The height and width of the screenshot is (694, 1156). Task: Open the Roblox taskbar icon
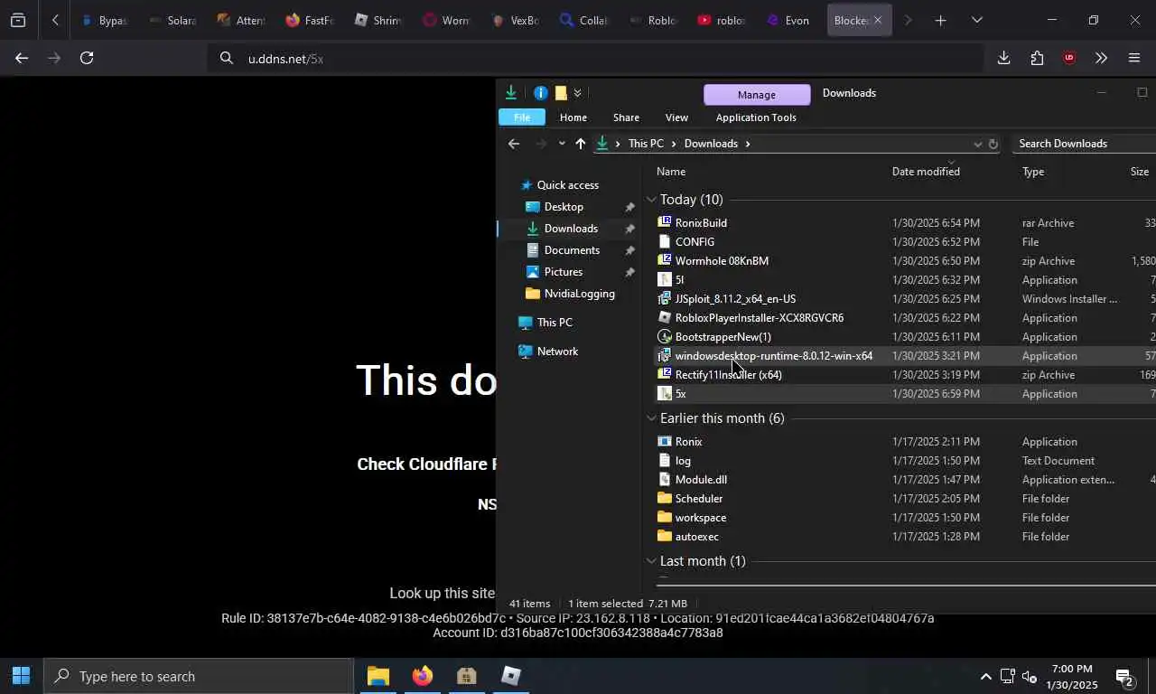click(510, 676)
